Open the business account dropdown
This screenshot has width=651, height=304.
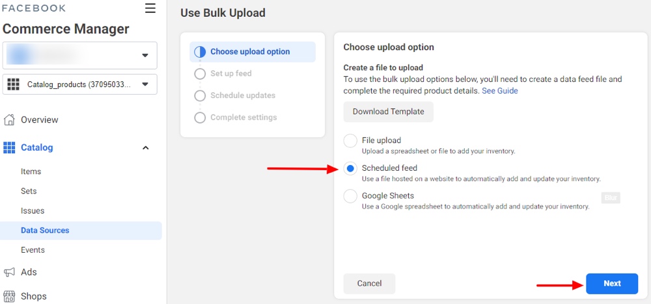point(80,55)
